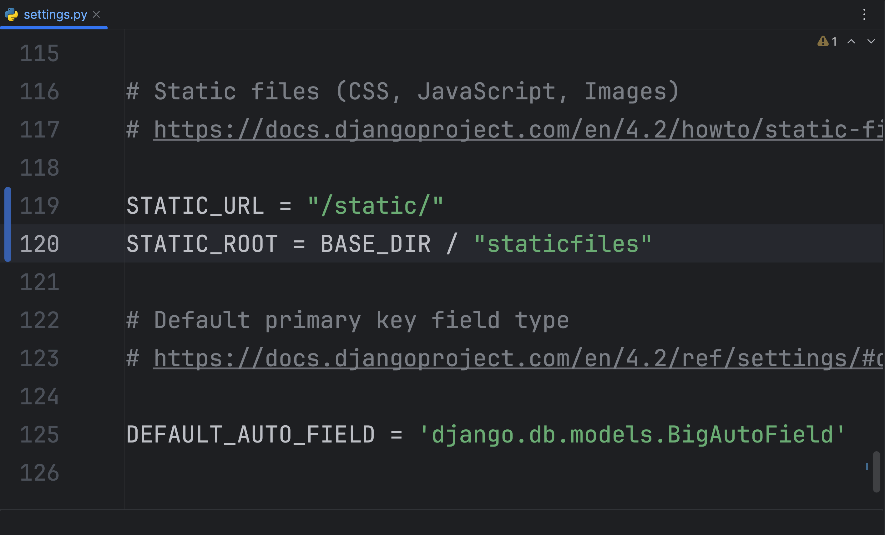Click the warning triangle inspection icon

point(822,41)
